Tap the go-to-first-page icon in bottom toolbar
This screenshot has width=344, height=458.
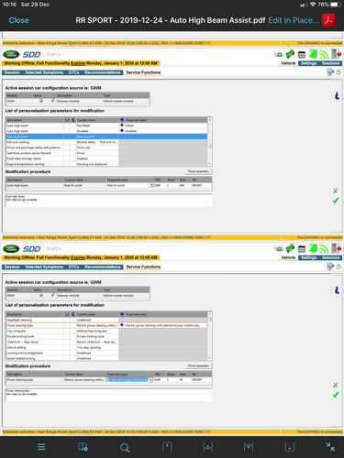[x=167, y=447]
